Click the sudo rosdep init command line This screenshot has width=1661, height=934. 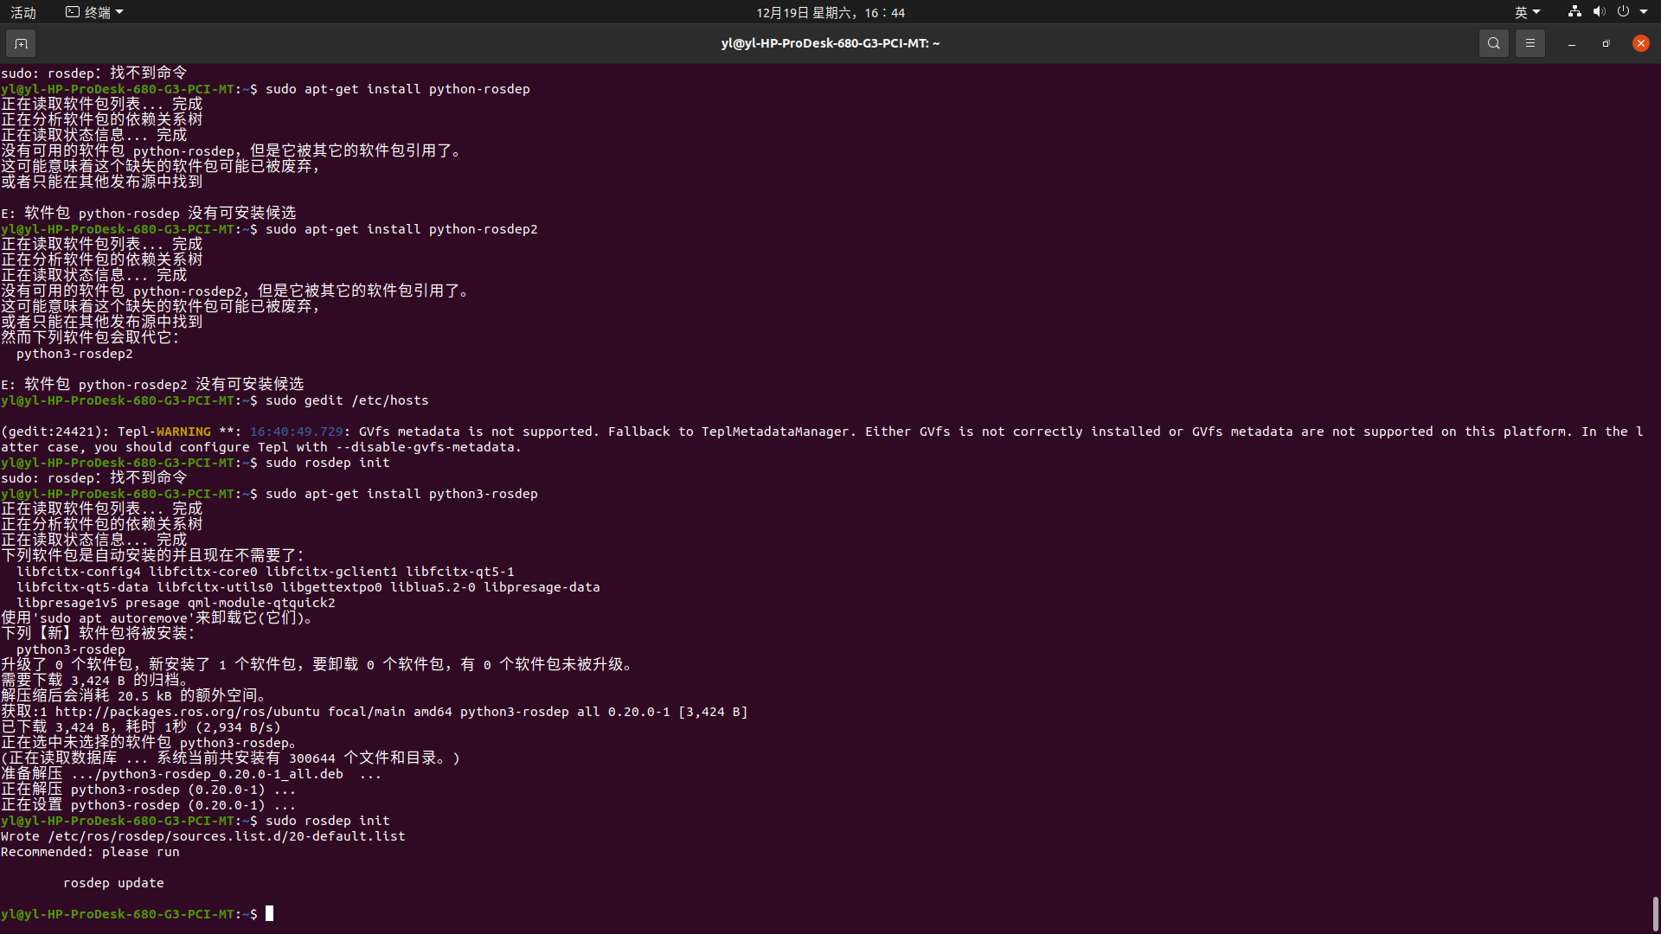pyautogui.click(x=327, y=820)
